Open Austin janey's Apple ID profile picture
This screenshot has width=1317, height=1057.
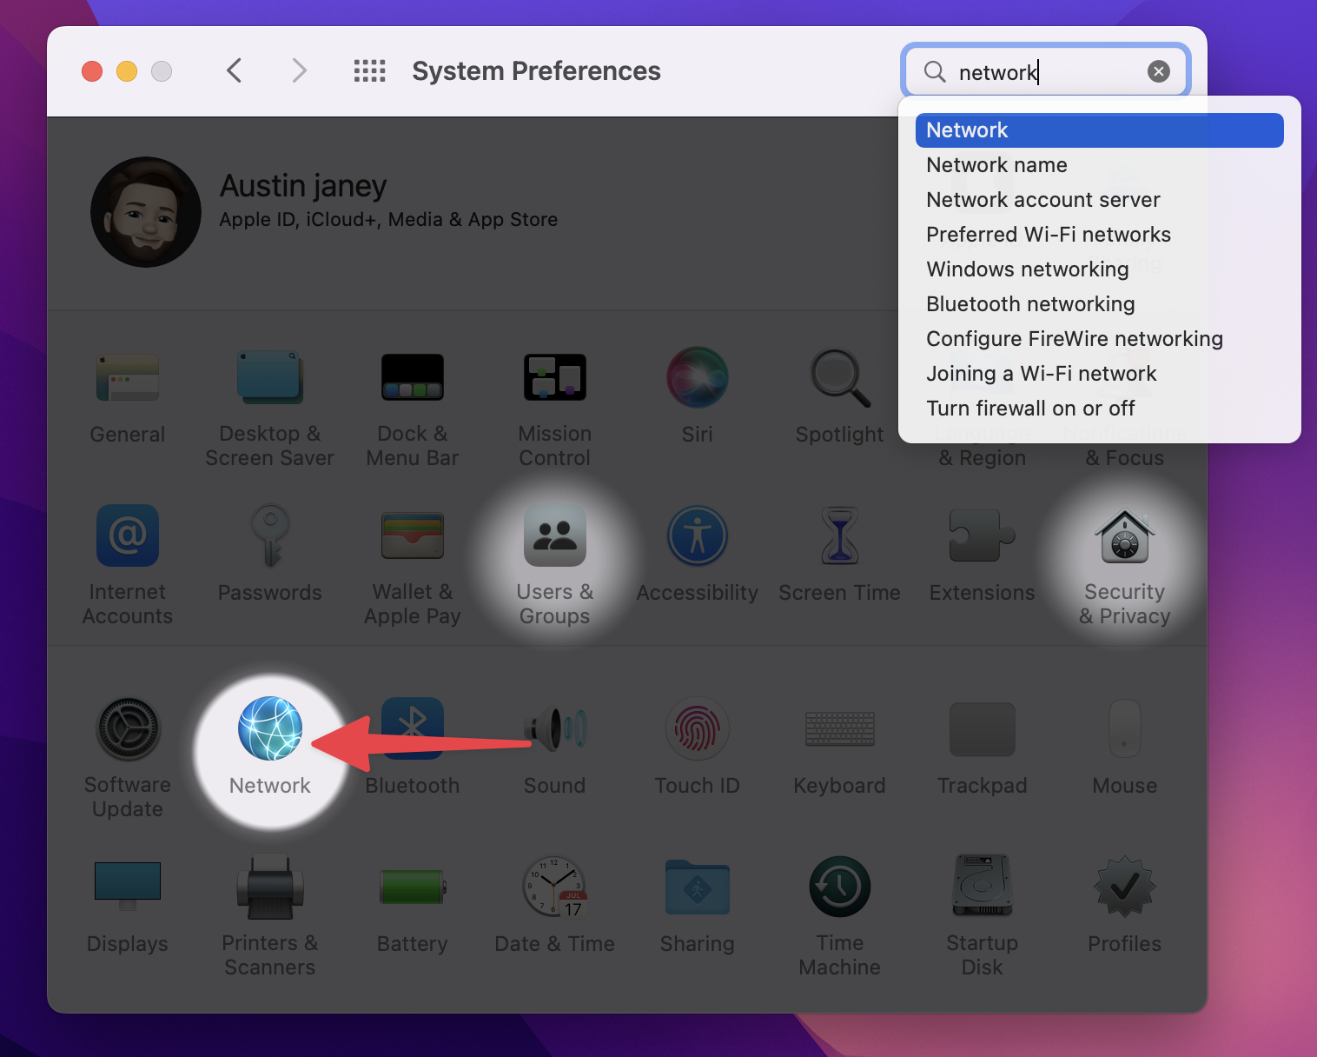pyautogui.click(x=146, y=212)
